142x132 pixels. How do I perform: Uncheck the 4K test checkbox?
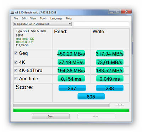pos(16,62)
